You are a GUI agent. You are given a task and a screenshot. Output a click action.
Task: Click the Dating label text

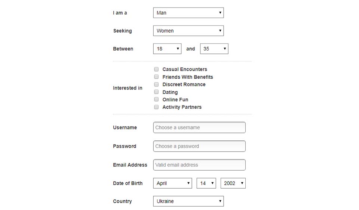[170, 92]
